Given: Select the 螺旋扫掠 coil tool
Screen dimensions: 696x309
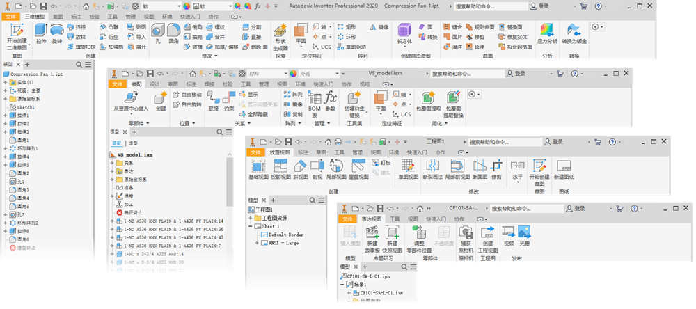Looking at the screenshot, I should click(81, 47).
